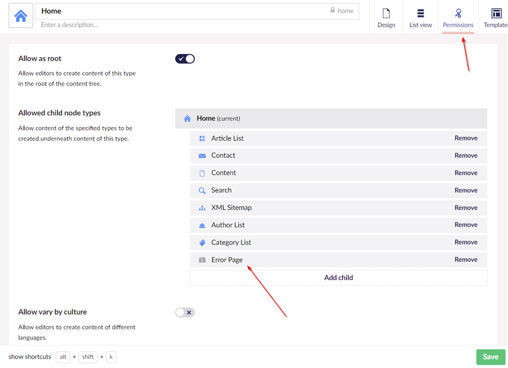Click the Article List grid icon
The image size is (508, 368).
[202, 138]
